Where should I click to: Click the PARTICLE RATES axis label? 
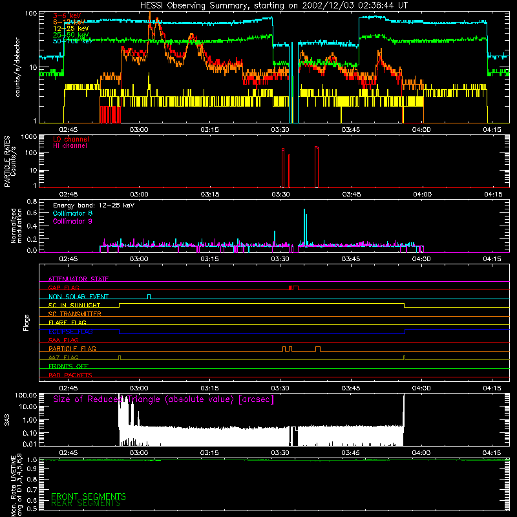[x=10, y=162]
